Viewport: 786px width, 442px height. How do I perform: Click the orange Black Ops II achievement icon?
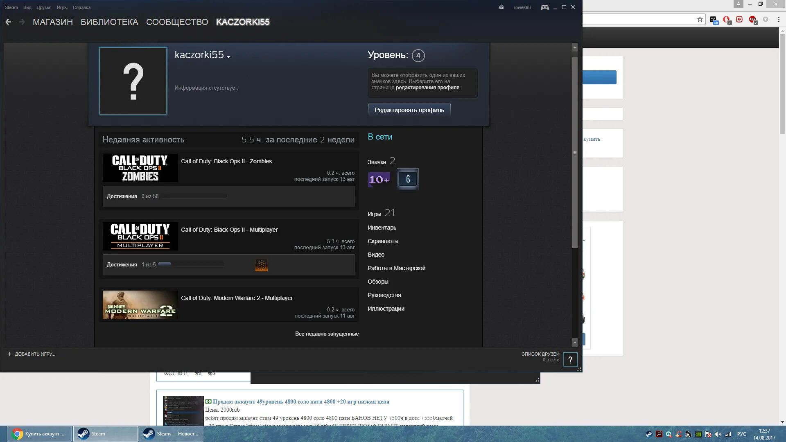tap(261, 265)
